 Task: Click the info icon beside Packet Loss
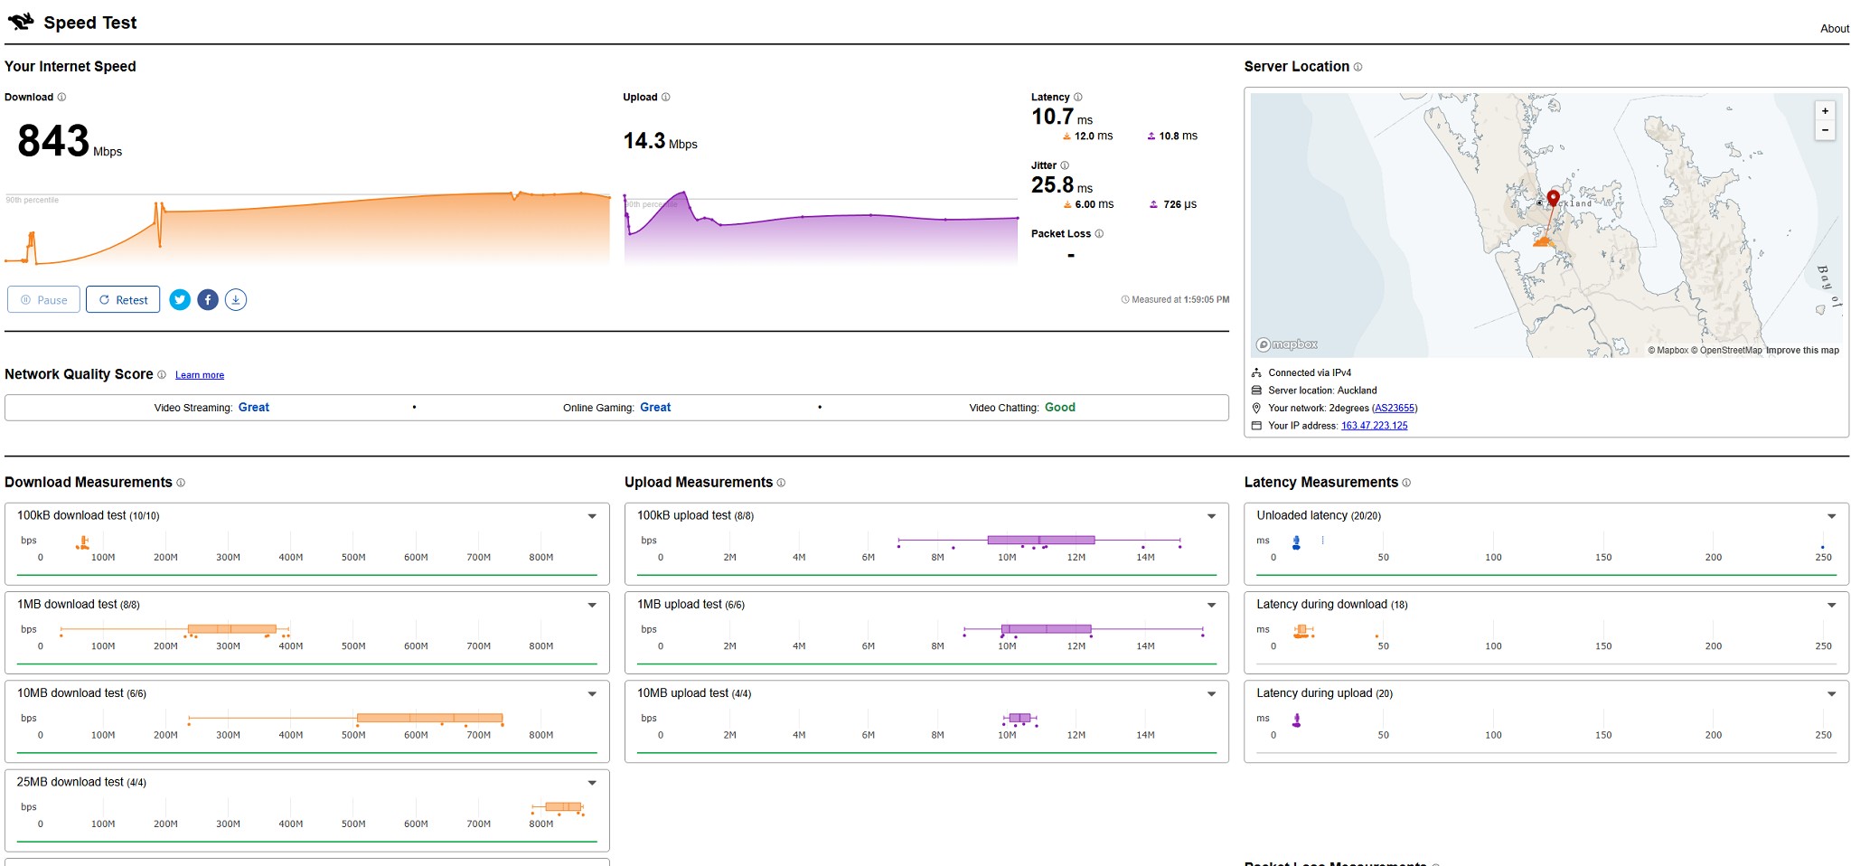[x=1099, y=234]
